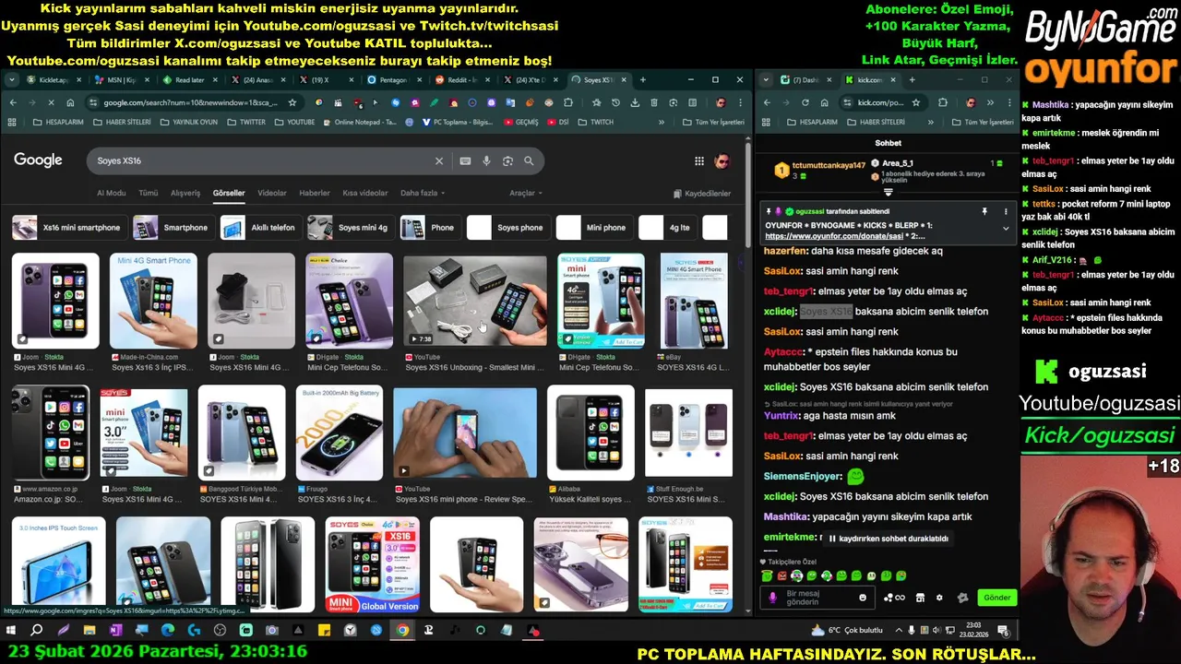Screen dimensions: 1181x664
Task: Go to Google logo home
Action: point(38,160)
